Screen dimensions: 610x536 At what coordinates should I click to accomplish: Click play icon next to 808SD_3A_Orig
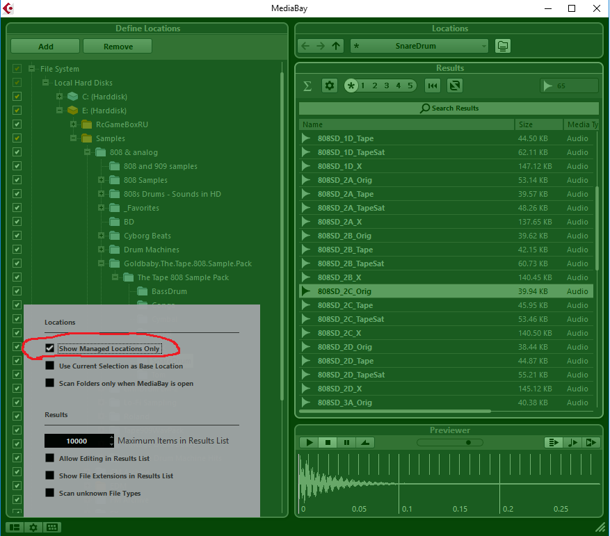[306, 403]
